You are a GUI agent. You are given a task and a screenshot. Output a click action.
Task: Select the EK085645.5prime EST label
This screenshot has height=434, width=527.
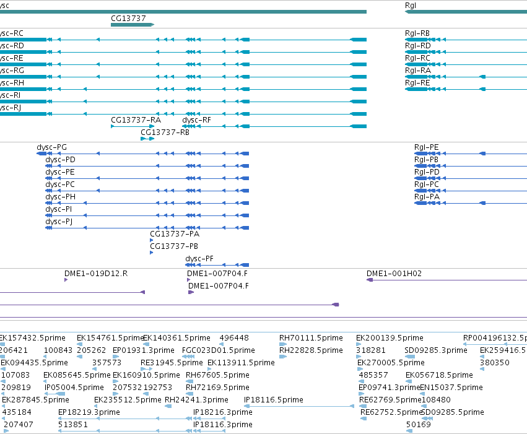77,375
